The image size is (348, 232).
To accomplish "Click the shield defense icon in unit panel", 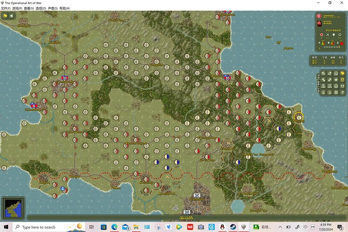I will (334, 35).
